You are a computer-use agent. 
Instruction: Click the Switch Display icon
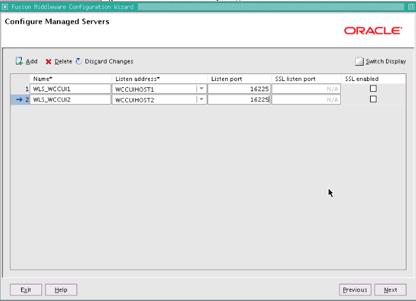[x=359, y=61]
